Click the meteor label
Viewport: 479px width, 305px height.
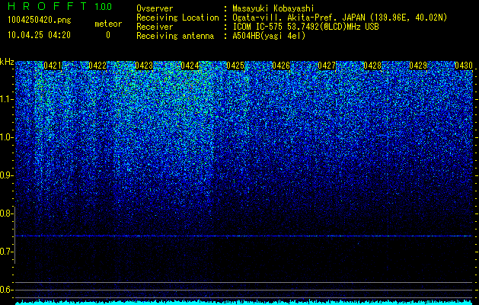(108, 24)
